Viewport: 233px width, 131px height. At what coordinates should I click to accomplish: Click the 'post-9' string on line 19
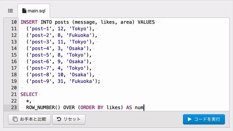point(40,81)
